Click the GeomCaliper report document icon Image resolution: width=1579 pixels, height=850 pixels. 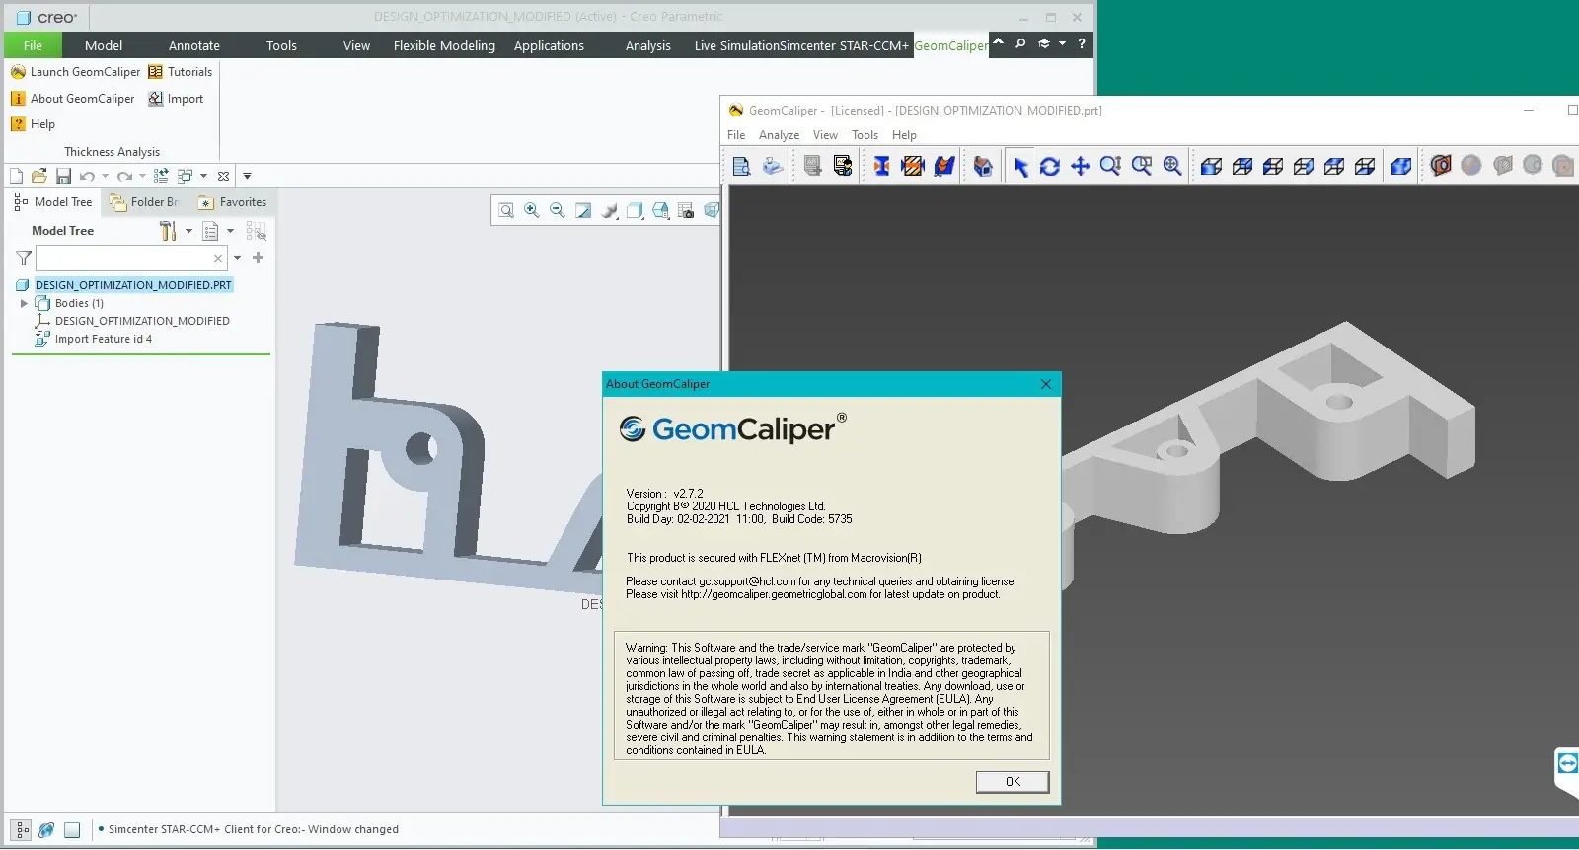pos(741,166)
